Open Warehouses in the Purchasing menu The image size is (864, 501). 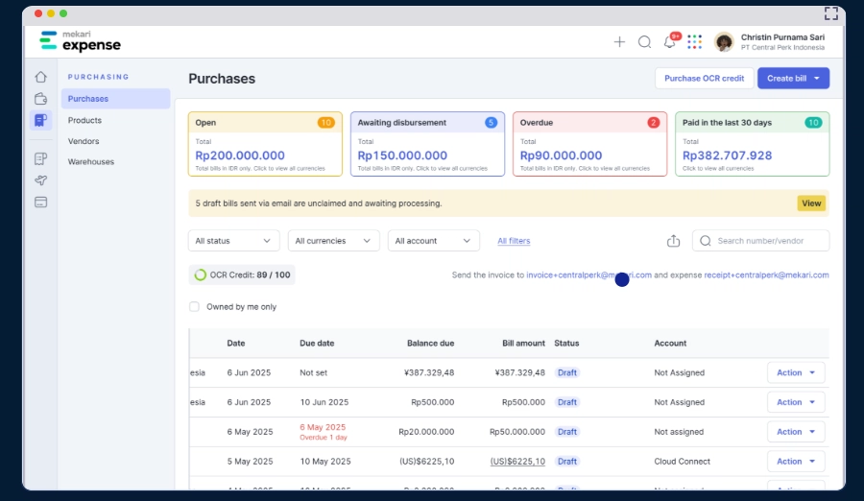click(x=91, y=161)
